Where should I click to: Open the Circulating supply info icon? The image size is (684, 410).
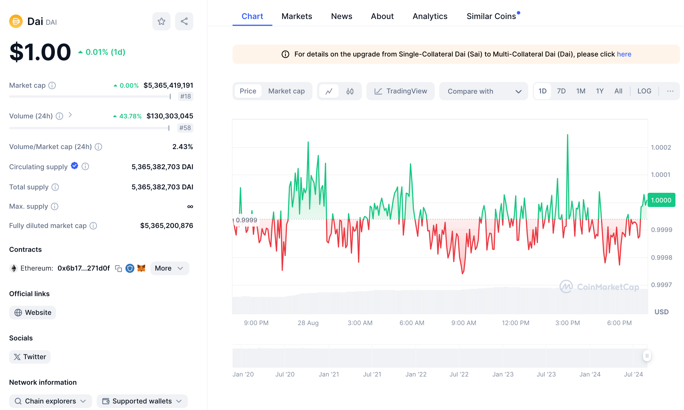85,167
